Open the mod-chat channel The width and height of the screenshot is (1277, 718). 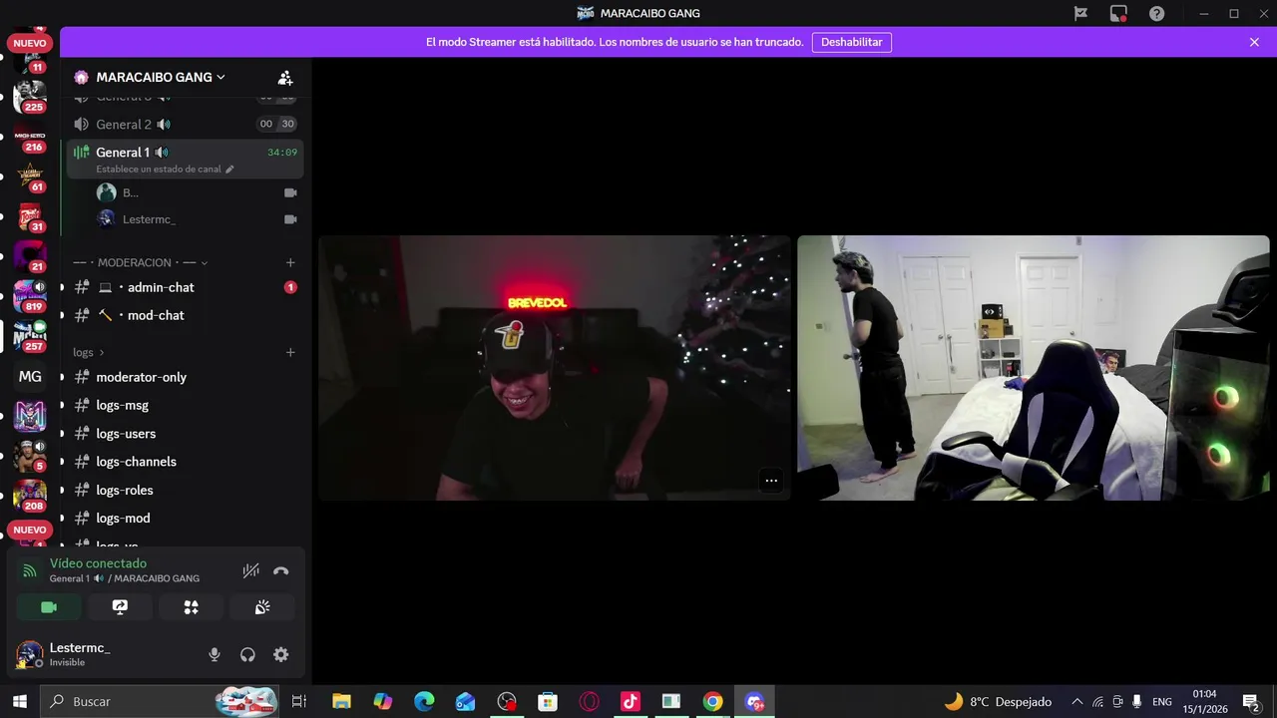click(x=186, y=315)
